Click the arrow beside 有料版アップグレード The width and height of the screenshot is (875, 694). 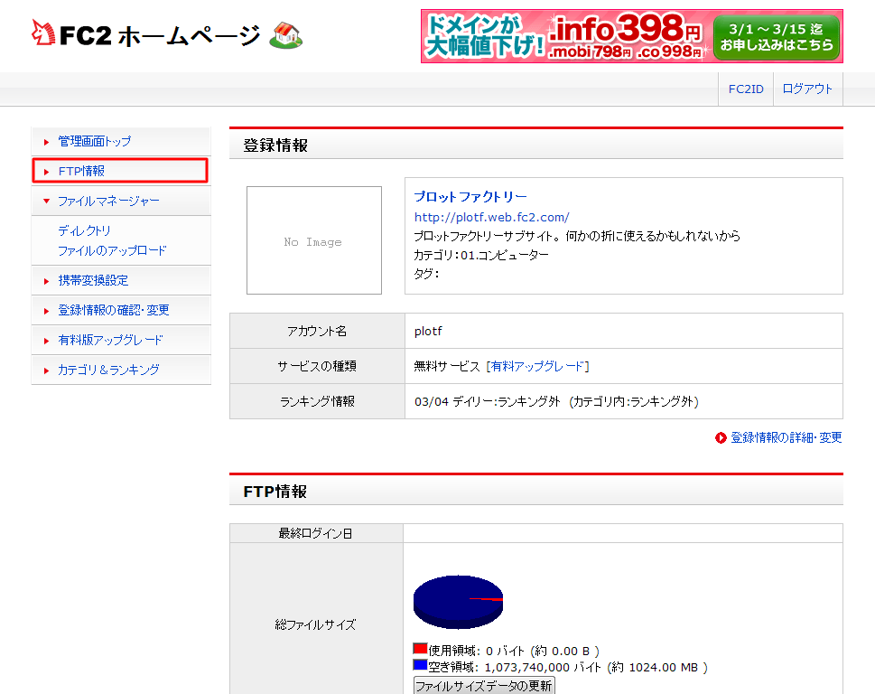click(46, 341)
